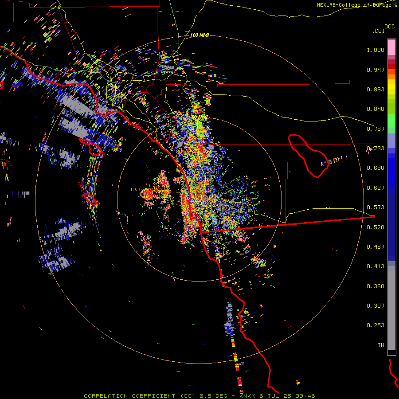Click the "0.573" color scale label
This screenshot has height=399, width=399.
tap(376, 207)
